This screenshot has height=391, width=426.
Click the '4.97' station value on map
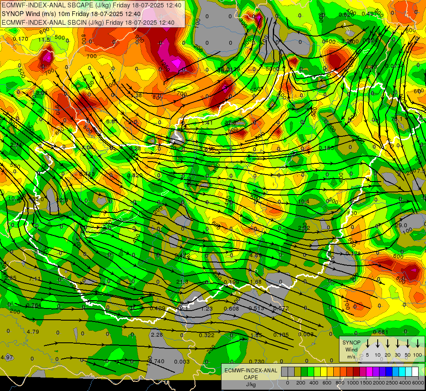7,357
